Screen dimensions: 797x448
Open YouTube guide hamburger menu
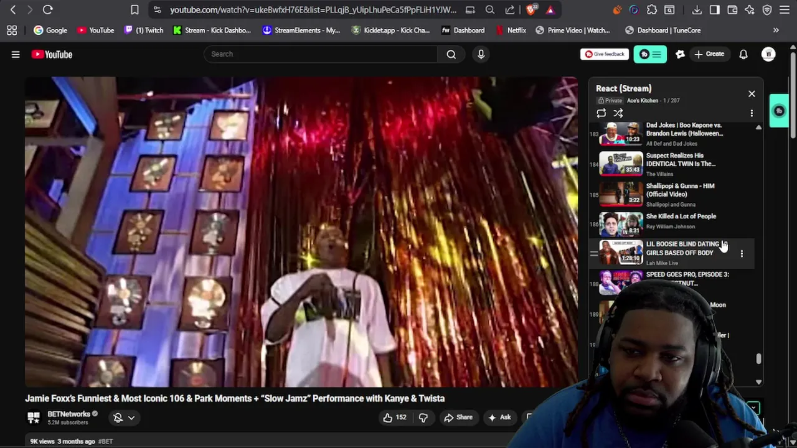coord(16,54)
